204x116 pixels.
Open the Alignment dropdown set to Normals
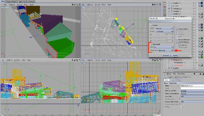click(166, 50)
